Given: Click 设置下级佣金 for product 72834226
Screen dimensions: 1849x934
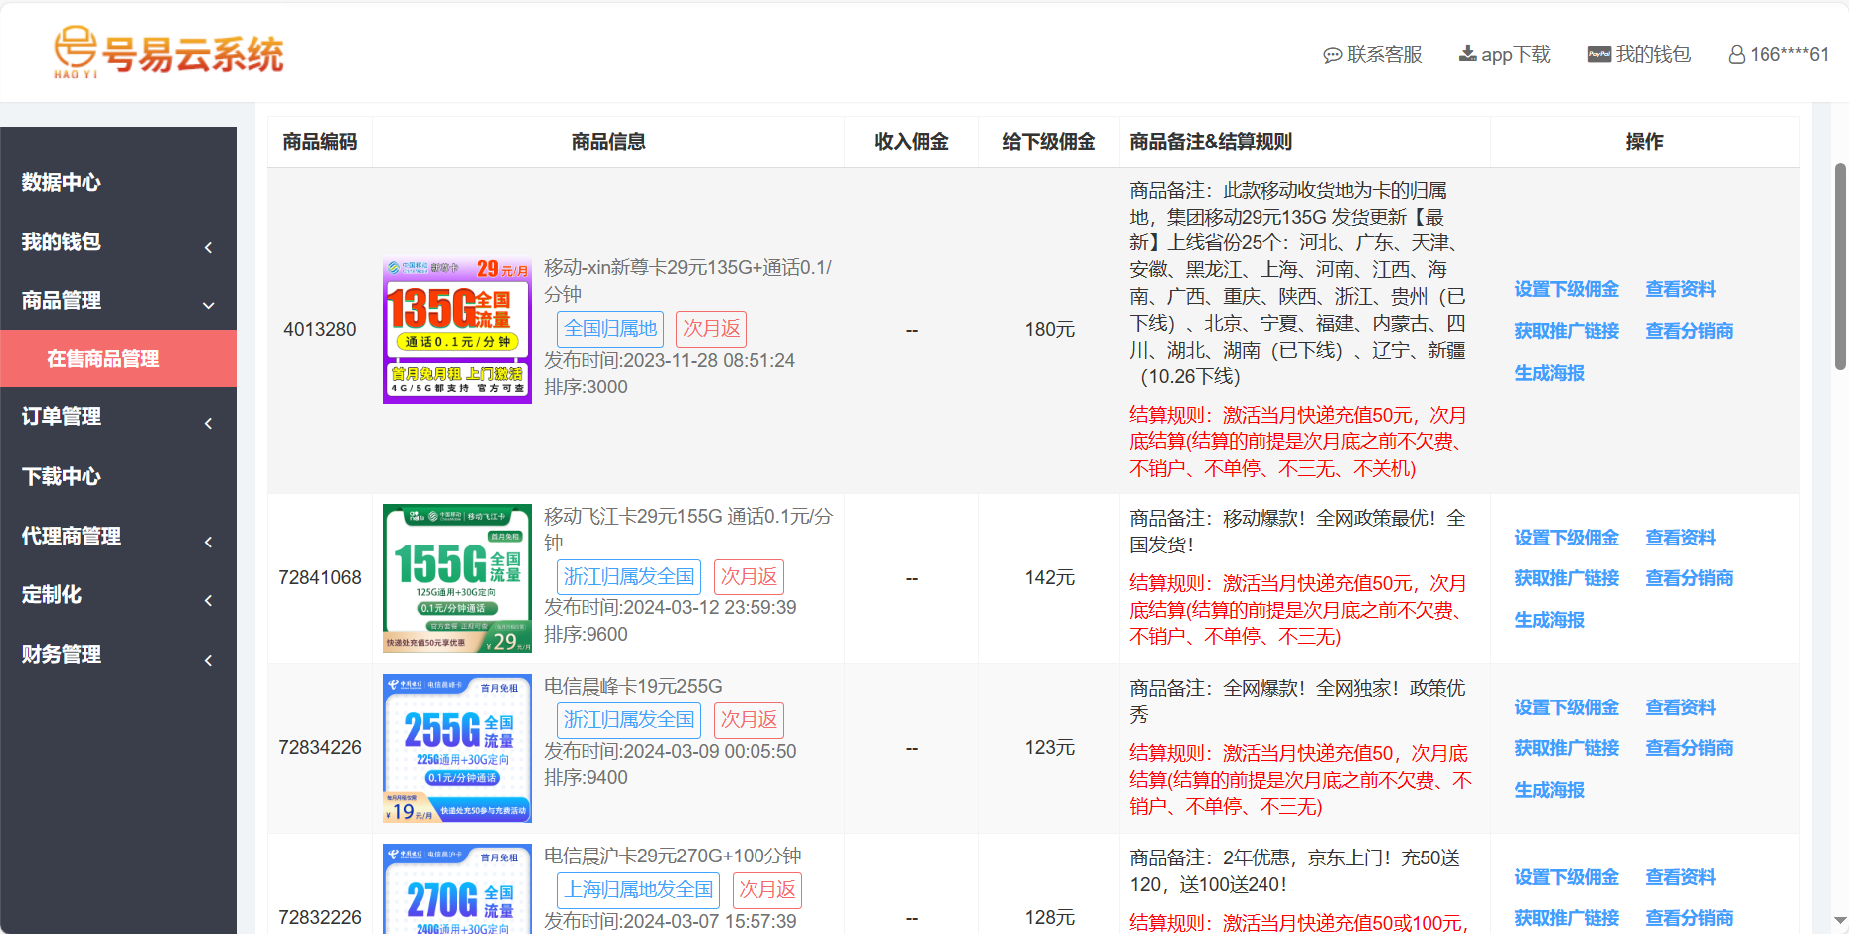Looking at the screenshot, I should 1567,707.
